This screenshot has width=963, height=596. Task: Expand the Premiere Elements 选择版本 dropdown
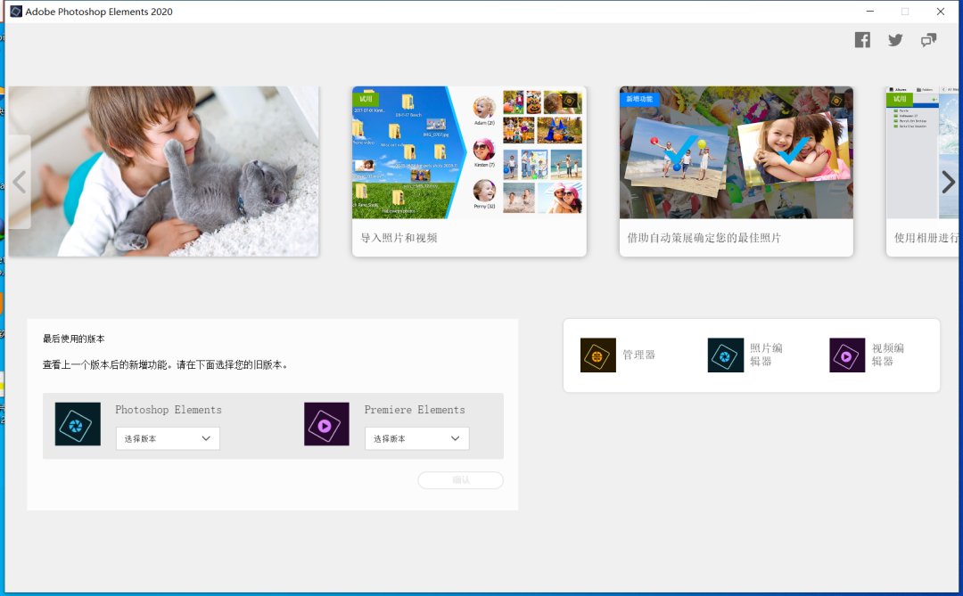(416, 438)
